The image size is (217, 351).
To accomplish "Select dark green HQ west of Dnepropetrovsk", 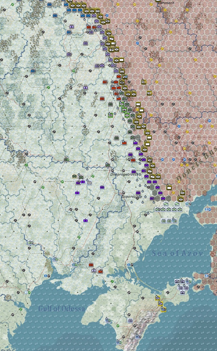I will click(66, 160).
